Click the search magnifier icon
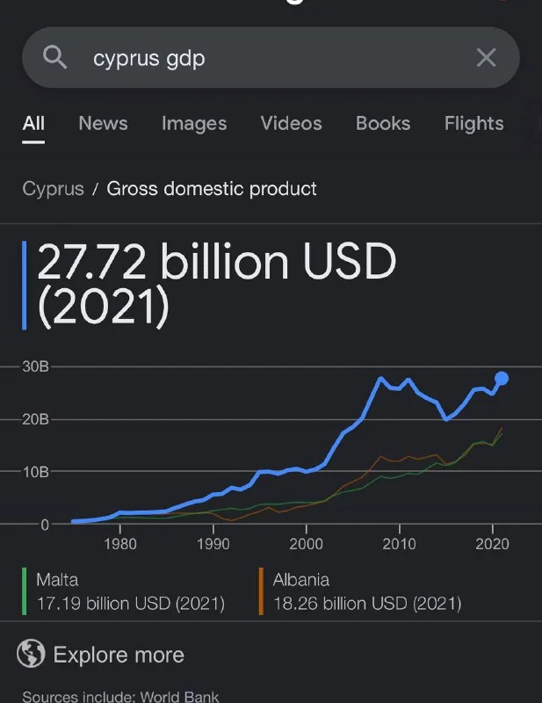Viewport: 542px width, 703px height. tap(54, 58)
